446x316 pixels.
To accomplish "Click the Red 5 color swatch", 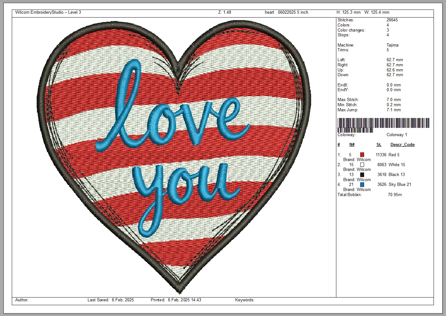I will (362, 155).
